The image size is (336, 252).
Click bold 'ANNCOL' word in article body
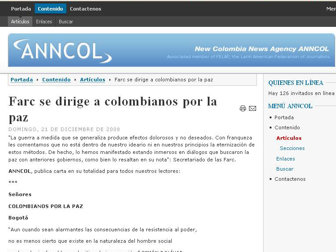point(20,171)
